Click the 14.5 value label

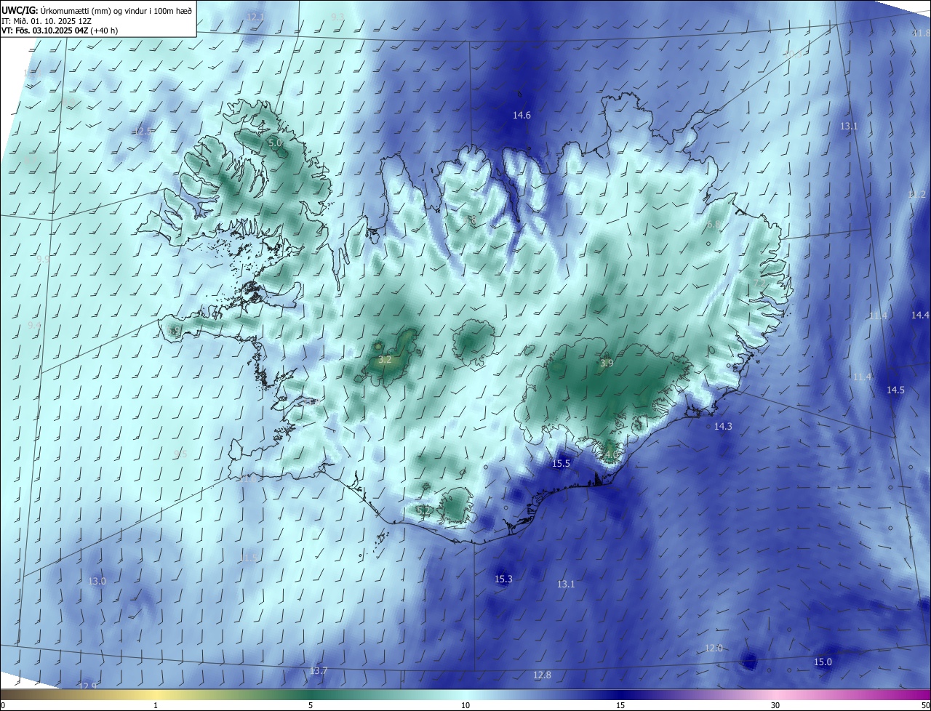click(x=895, y=390)
